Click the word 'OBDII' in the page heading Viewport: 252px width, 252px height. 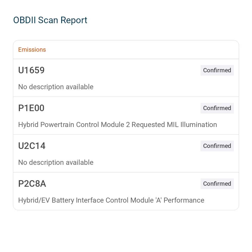point(24,20)
